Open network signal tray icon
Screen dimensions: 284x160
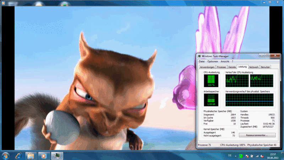(257, 156)
